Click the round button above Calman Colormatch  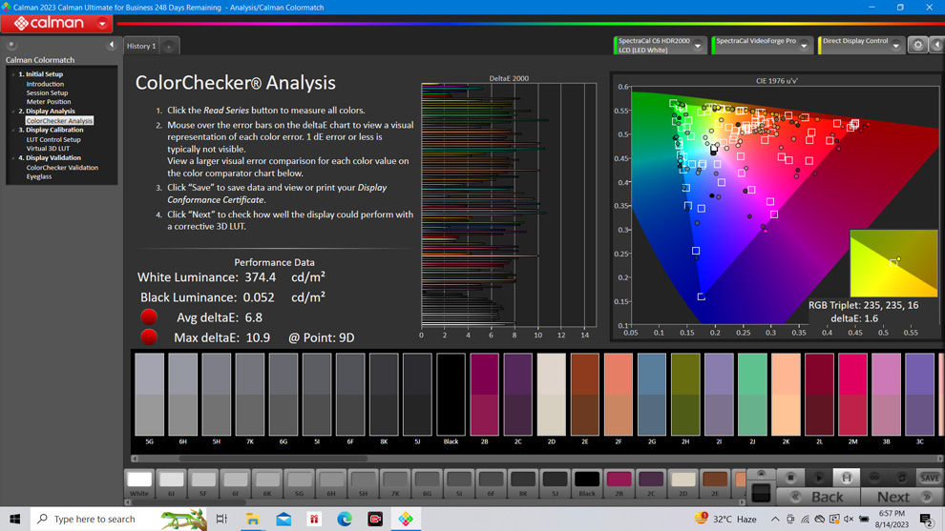coord(10,45)
